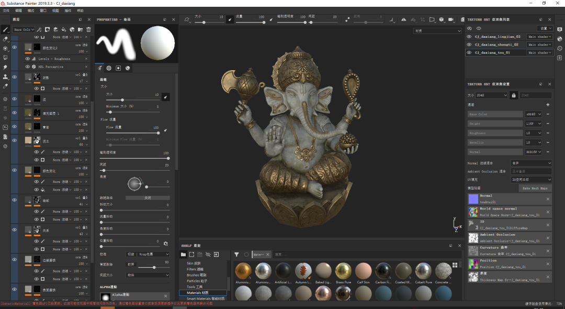Open the 编辑 menu
This screenshot has height=309, width=565.
tap(19, 10)
